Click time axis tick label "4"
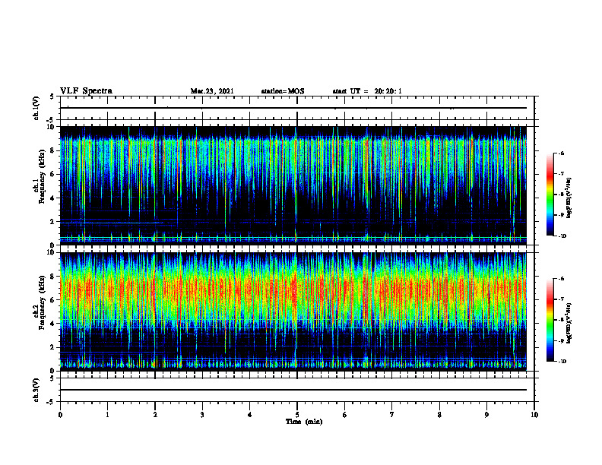The height and width of the screenshot is (465, 602). [250, 415]
